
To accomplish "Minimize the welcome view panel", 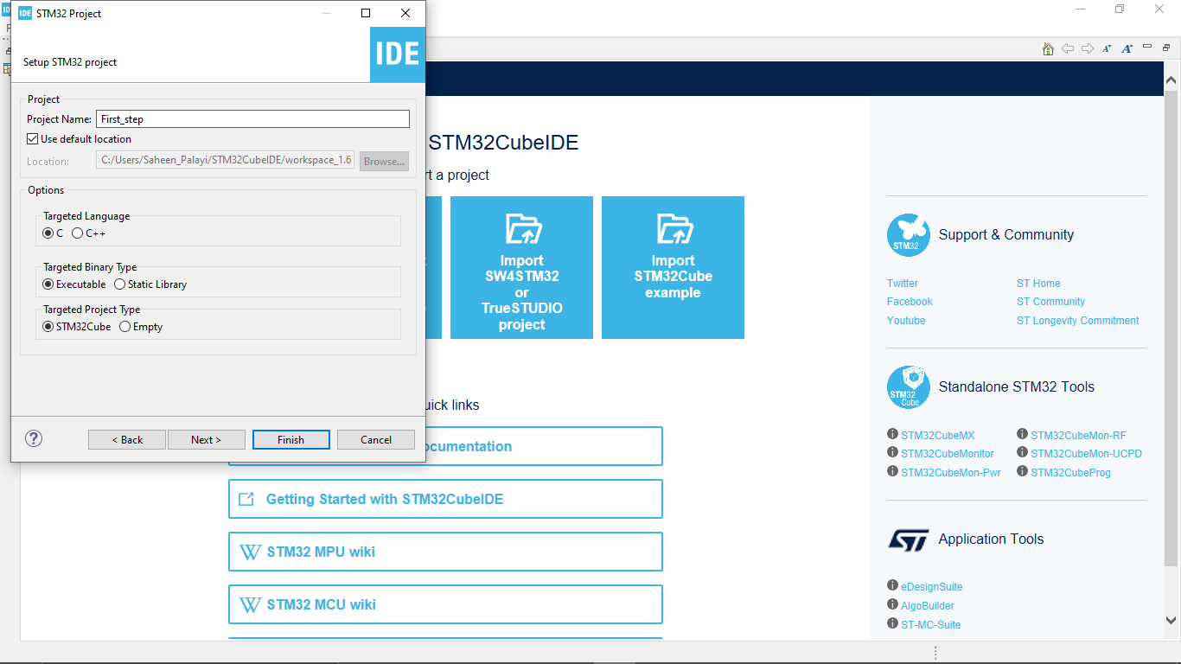I will pyautogui.click(x=1148, y=47).
